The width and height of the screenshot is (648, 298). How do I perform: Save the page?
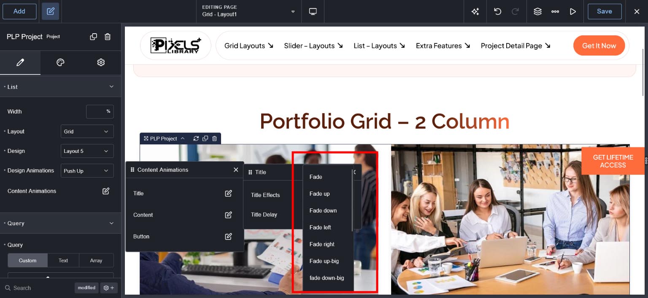click(x=605, y=11)
